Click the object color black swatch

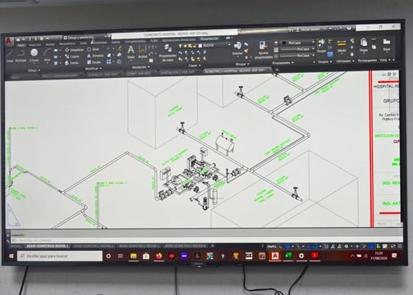(x=284, y=43)
